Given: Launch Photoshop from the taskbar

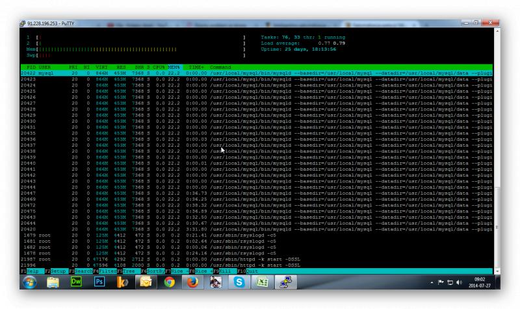Looking at the screenshot, I should (x=99, y=282).
